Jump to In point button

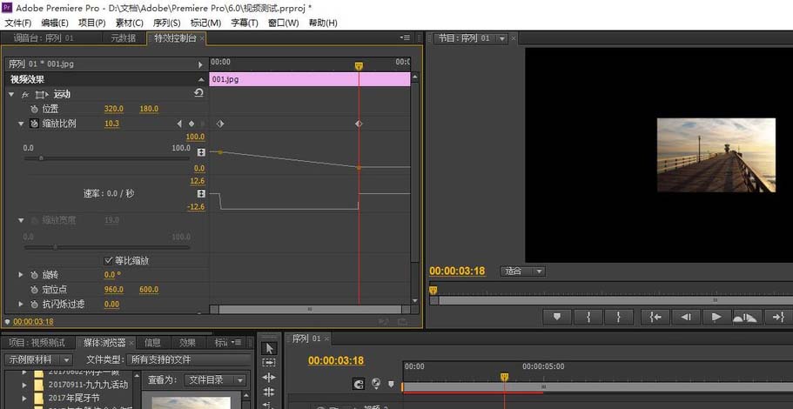click(655, 317)
